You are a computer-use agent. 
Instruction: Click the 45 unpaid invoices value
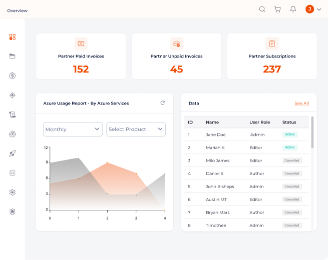177,69
